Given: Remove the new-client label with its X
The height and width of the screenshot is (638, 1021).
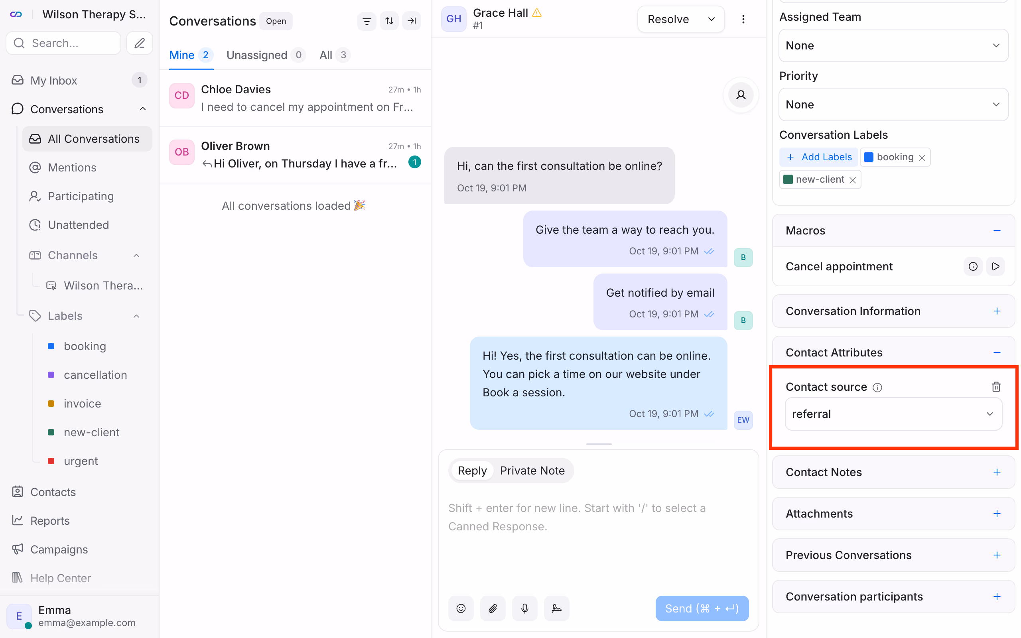Looking at the screenshot, I should [x=852, y=180].
